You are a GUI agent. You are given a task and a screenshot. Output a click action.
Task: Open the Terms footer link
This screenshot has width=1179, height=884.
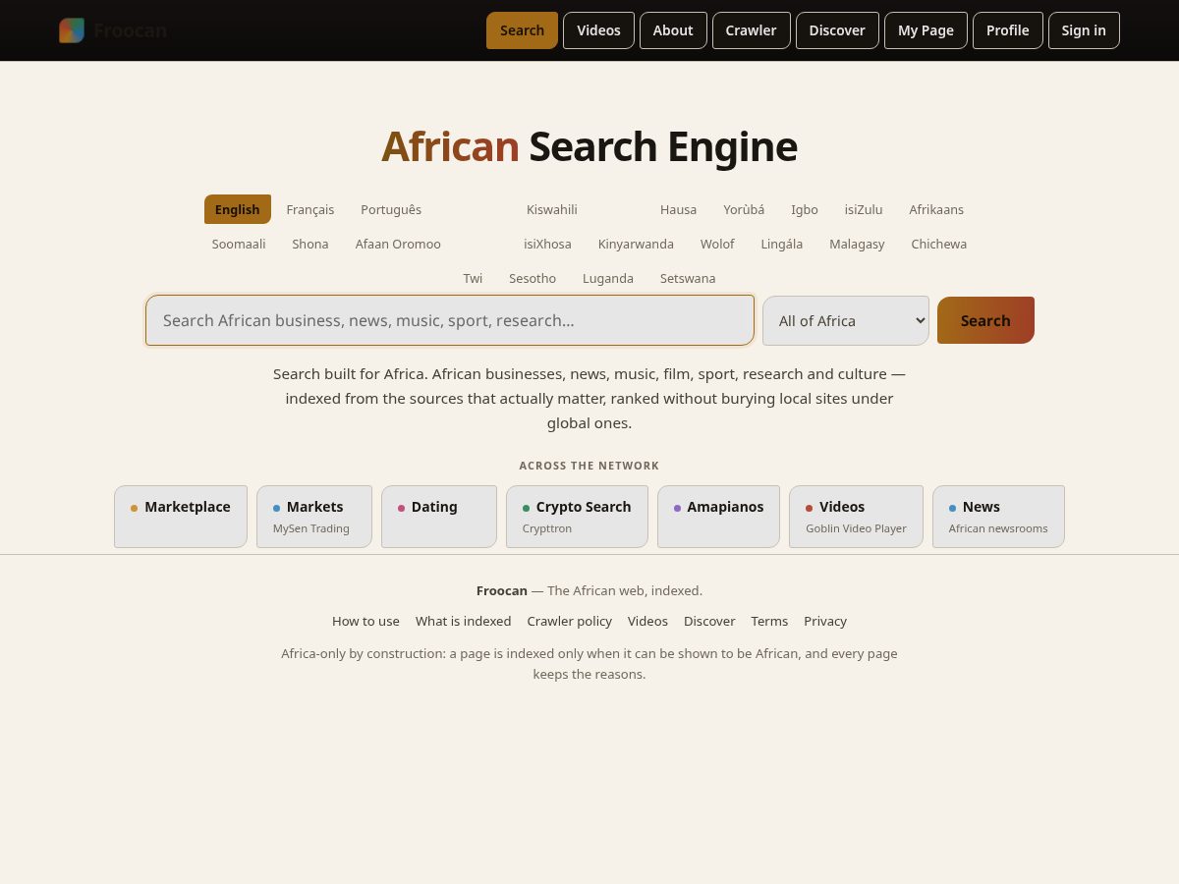click(769, 621)
